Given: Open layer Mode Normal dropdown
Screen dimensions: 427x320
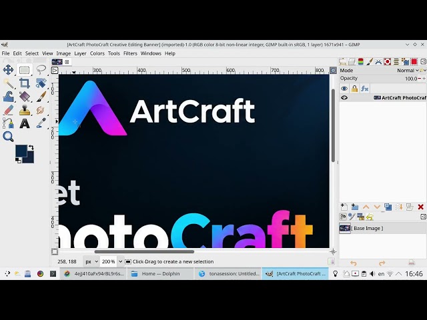Looking at the screenshot, I should click(x=408, y=70).
